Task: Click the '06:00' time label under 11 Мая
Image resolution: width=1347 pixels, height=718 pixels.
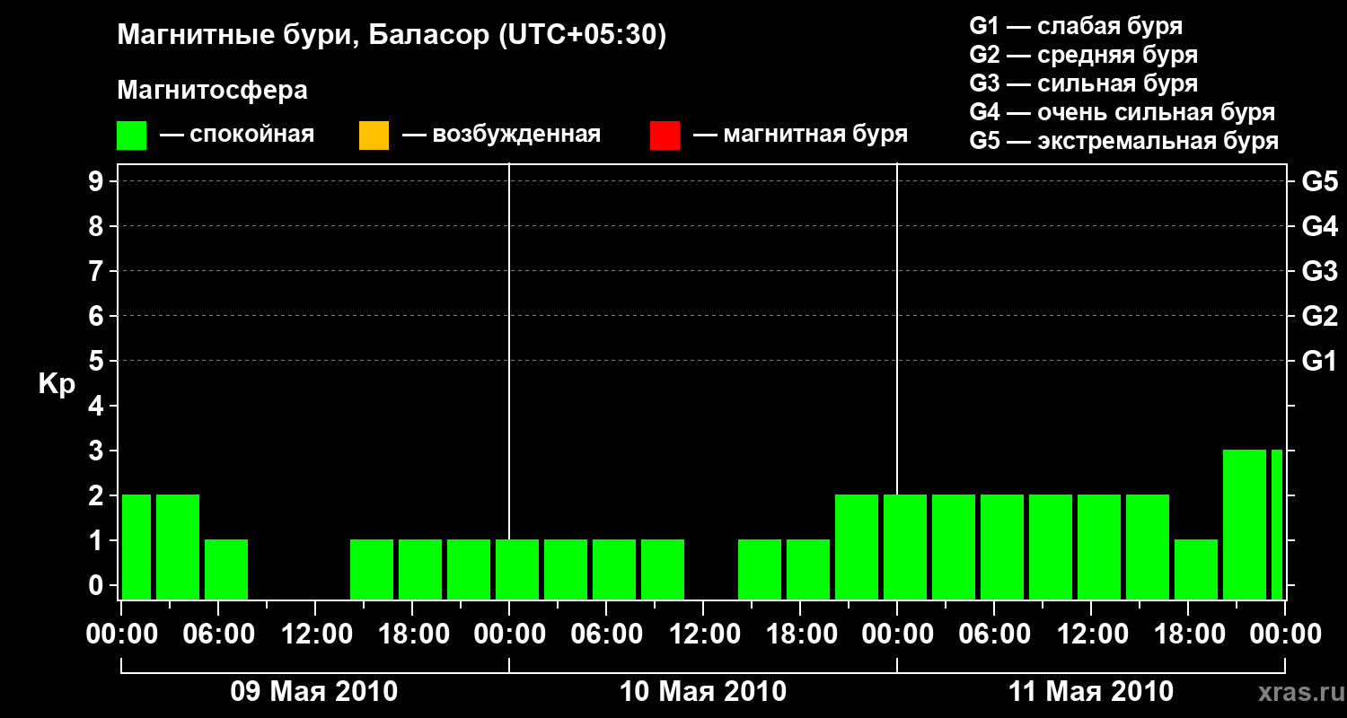Action: click(x=994, y=634)
